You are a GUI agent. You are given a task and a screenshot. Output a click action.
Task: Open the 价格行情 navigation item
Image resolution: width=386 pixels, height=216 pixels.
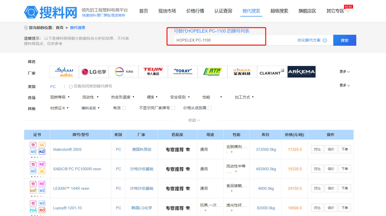tap(195, 11)
